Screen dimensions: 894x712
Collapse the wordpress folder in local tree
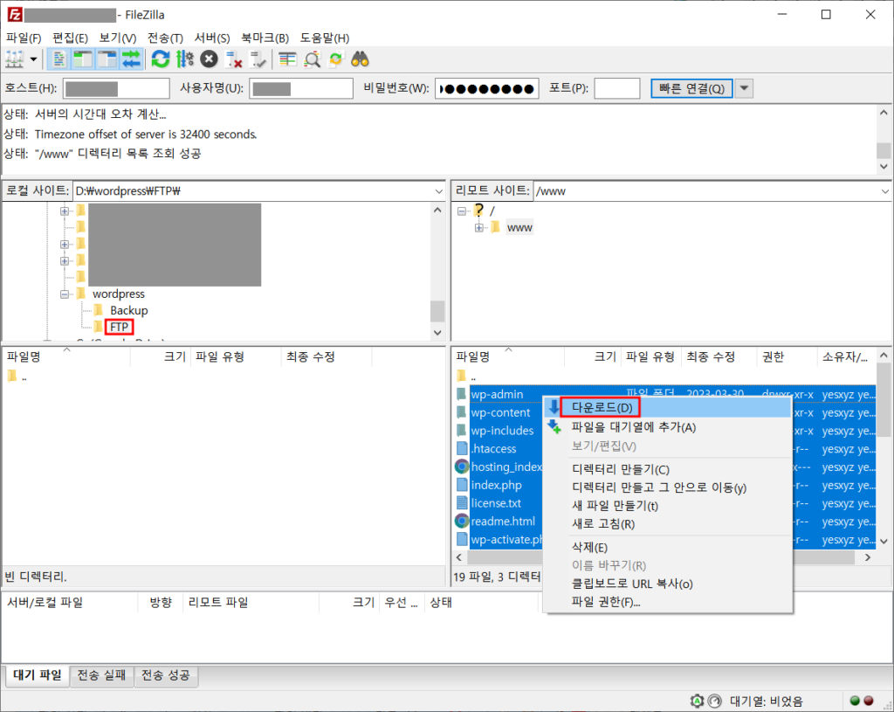[65, 294]
